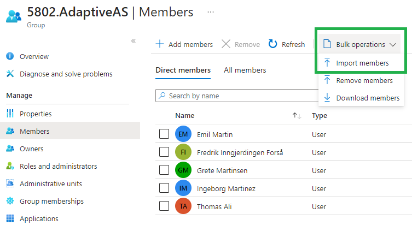Collapse the Bulk operations dropdown chevron
412x225 pixels.
[x=393, y=45]
